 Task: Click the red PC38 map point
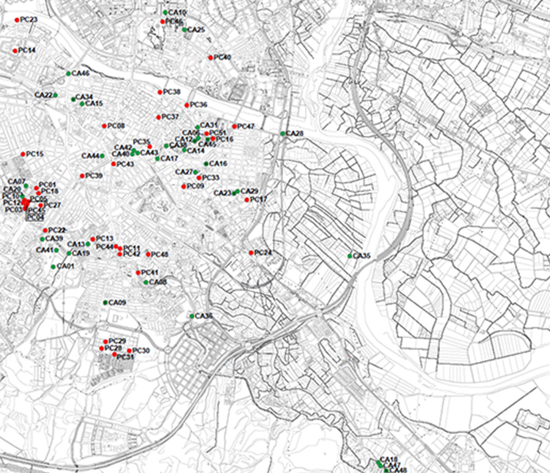[160, 92]
